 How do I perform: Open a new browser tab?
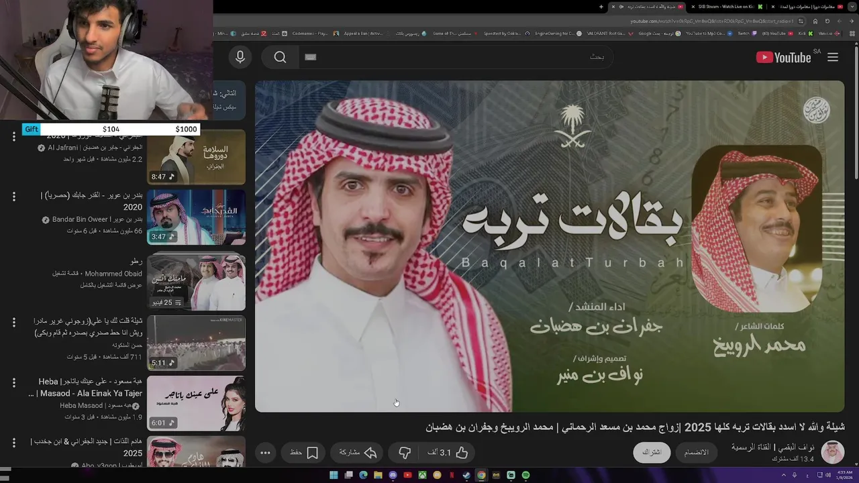601,7
